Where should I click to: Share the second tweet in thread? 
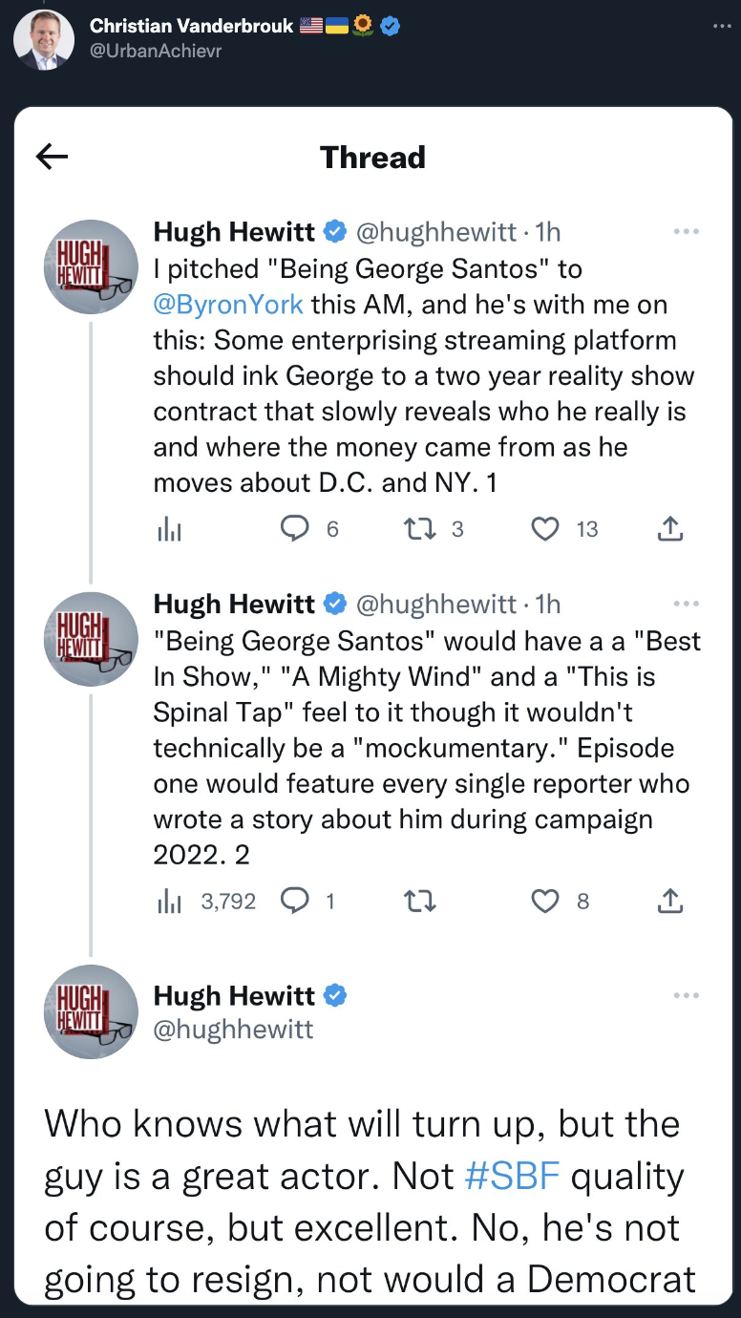[671, 901]
